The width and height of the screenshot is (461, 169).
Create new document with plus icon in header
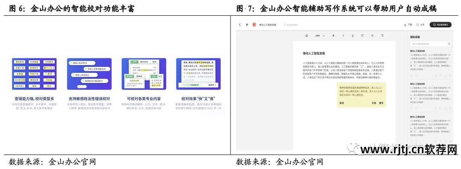tap(247, 25)
